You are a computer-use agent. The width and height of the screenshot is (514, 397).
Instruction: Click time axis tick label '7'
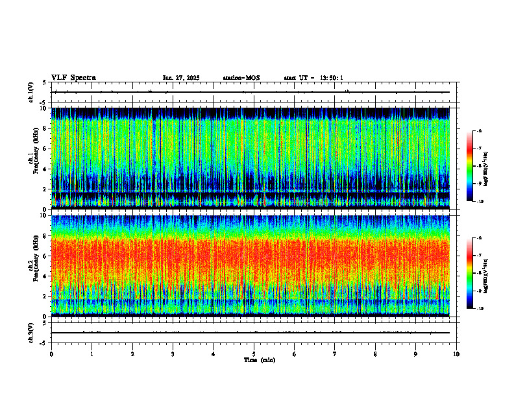(x=335, y=354)
